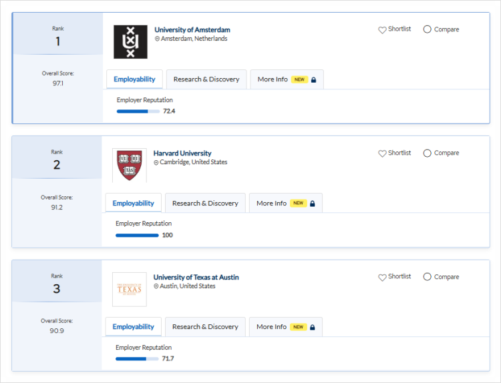Click Harvard's Employer Reputation score bar

(x=137, y=235)
